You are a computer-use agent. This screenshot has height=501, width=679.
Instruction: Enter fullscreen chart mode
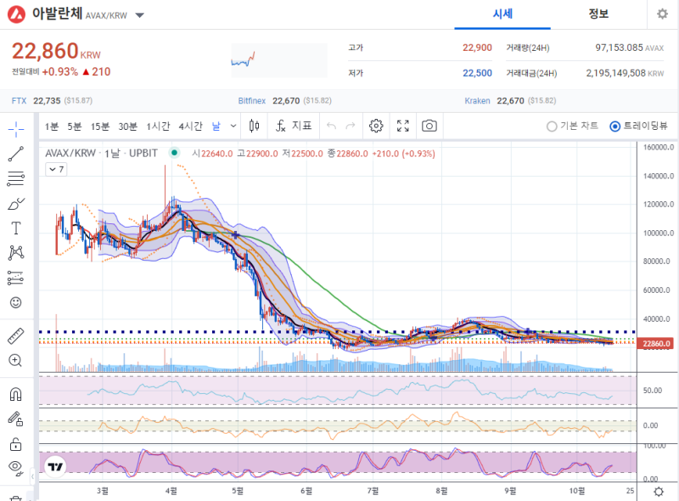point(402,127)
